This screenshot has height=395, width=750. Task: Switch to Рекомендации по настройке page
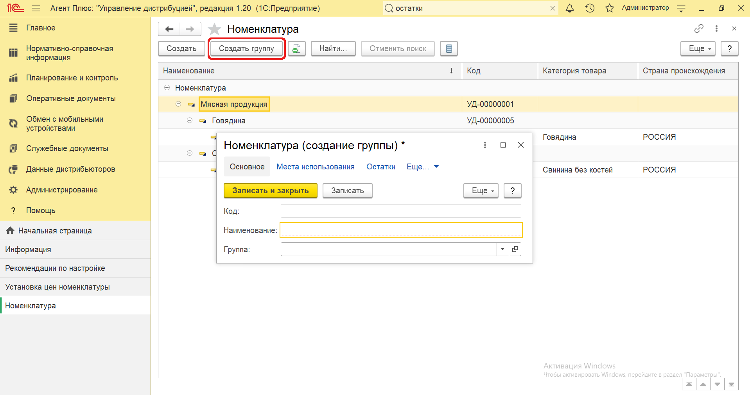pos(75,268)
